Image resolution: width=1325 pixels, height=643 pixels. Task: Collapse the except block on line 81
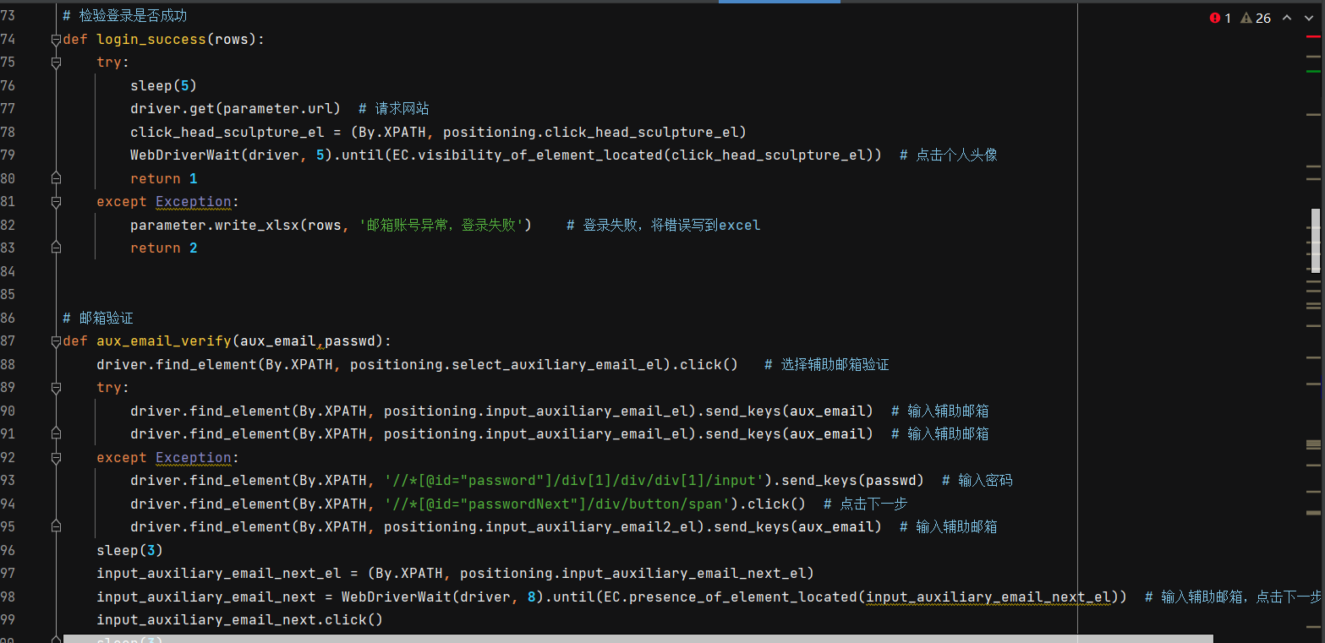click(x=56, y=202)
